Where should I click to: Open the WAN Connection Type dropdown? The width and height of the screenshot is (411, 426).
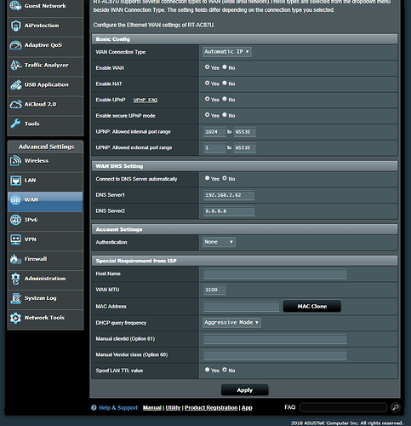click(x=227, y=52)
